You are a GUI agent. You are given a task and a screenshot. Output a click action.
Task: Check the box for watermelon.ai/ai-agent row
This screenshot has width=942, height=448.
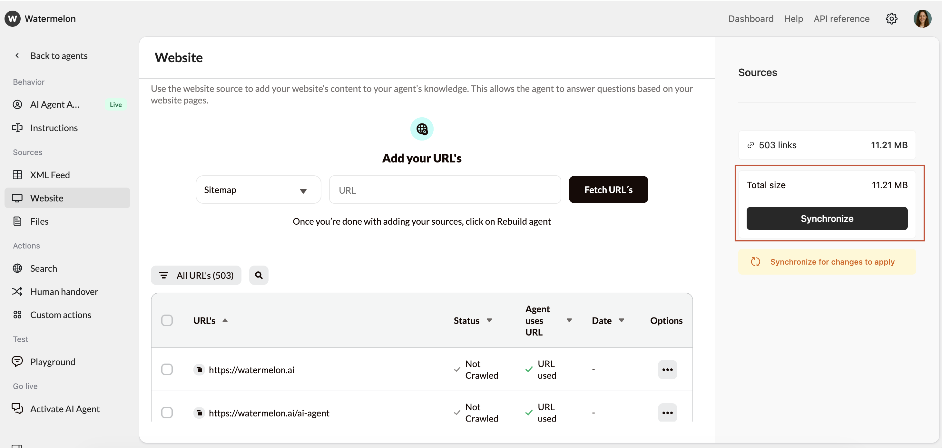click(x=167, y=413)
